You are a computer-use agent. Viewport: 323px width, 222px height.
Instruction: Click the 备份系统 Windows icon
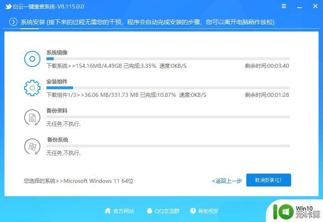pos(32,146)
